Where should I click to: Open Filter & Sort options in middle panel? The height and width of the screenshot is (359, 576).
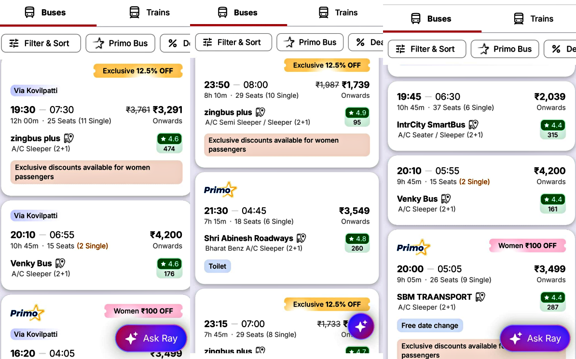(233, 42)
